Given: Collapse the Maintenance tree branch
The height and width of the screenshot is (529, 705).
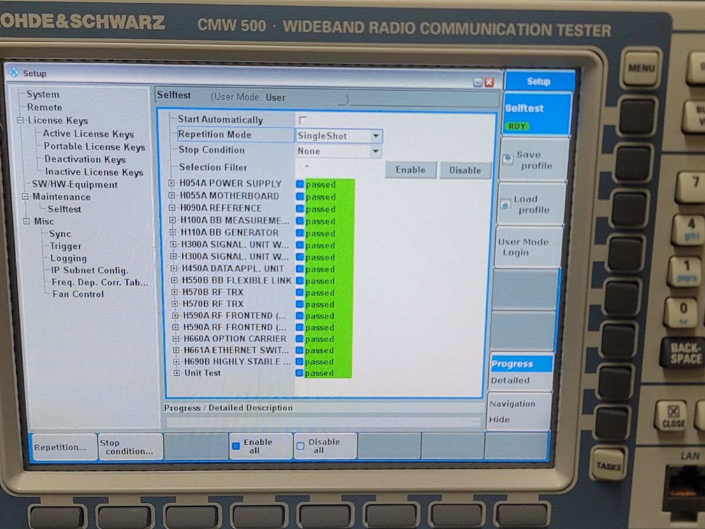Looking at the screenshot, I should (25, 197).
